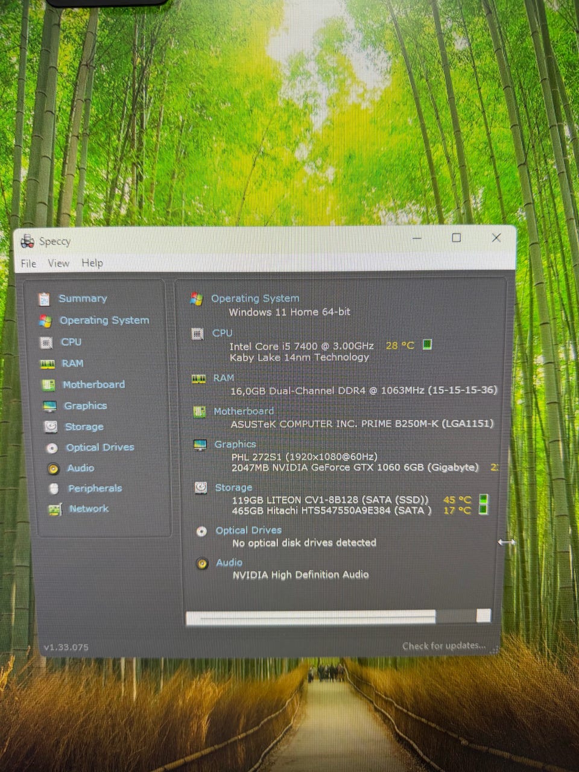Viewport: 579px width, 772px height.
Task: Click 'Windows 11 Home 64-bit' text
Action: pyautogui.click(x=289, y=312)
